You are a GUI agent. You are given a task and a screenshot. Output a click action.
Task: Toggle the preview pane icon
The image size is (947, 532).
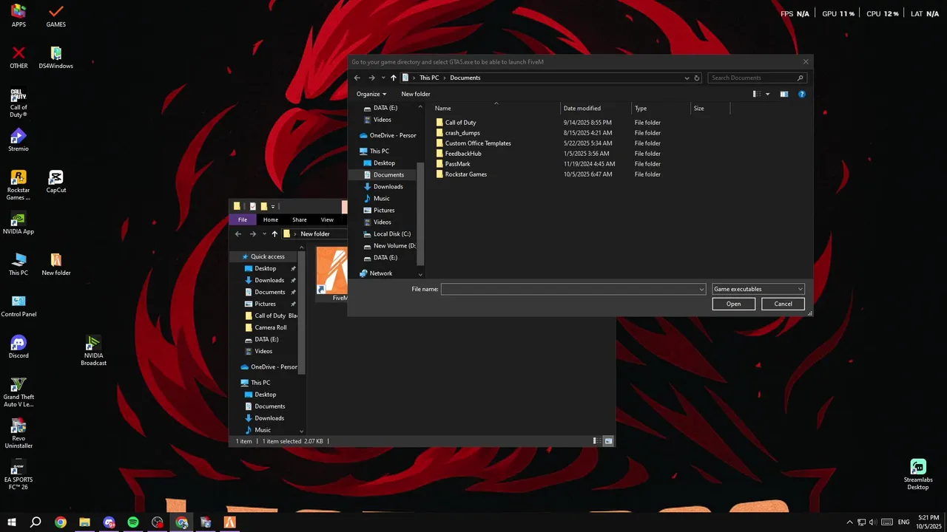783,94
